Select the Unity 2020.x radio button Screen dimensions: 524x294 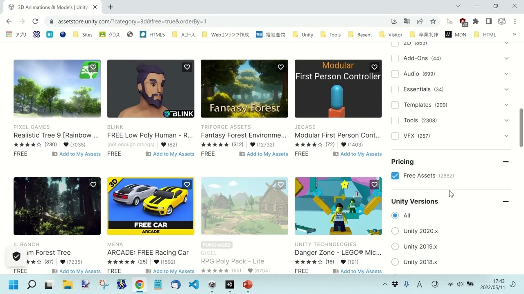coord(395,231)
